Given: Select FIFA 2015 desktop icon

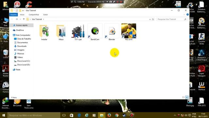Looking at the screenshot, I should [201, 102].
